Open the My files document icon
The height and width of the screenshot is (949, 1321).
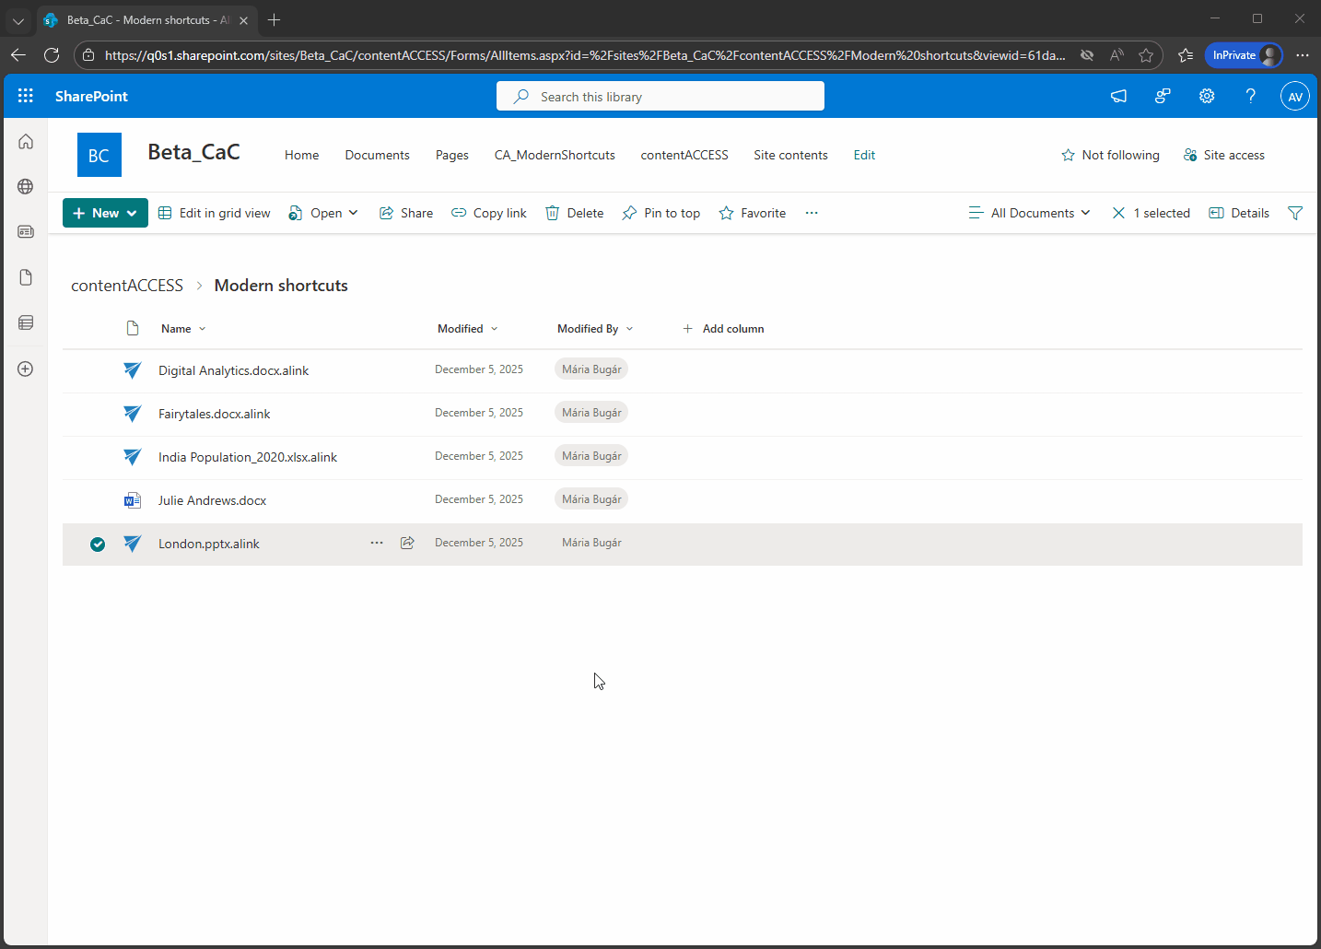[26, 277]
